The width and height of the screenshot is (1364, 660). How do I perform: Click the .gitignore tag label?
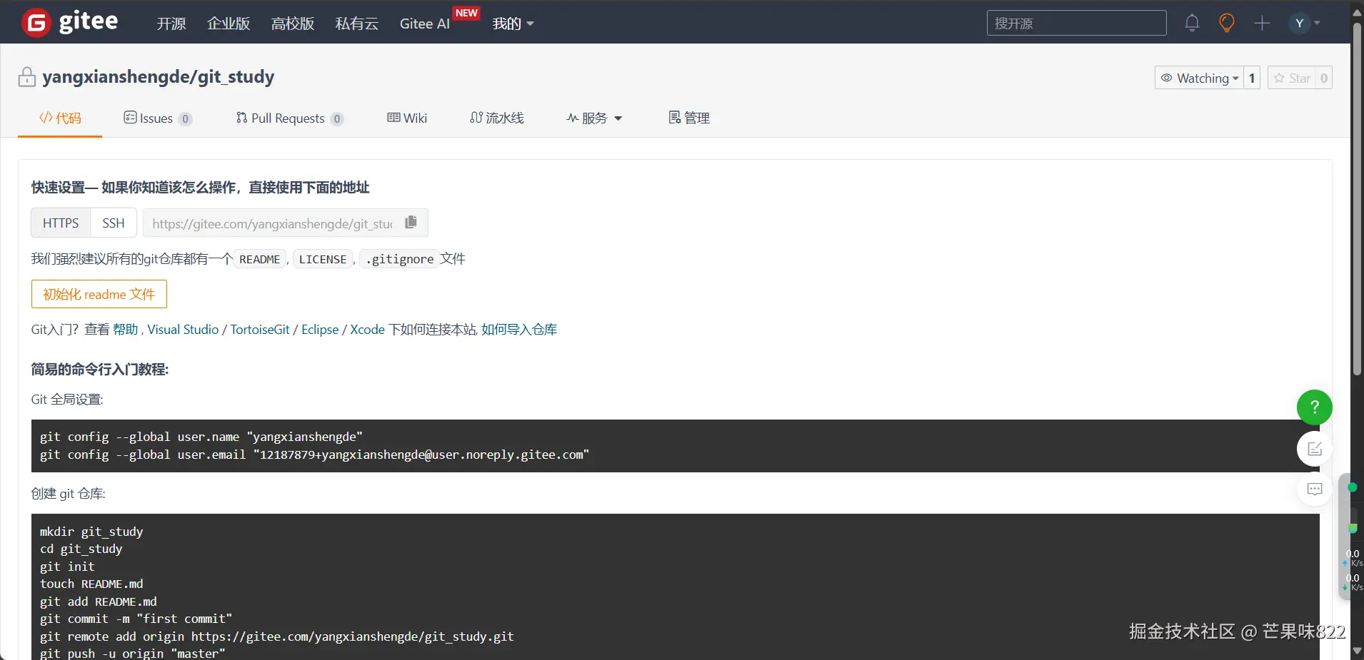(399, 259)
